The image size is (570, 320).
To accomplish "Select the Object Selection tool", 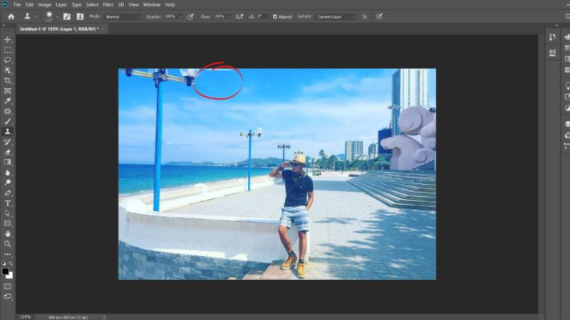I will click(x=7, y=70).
